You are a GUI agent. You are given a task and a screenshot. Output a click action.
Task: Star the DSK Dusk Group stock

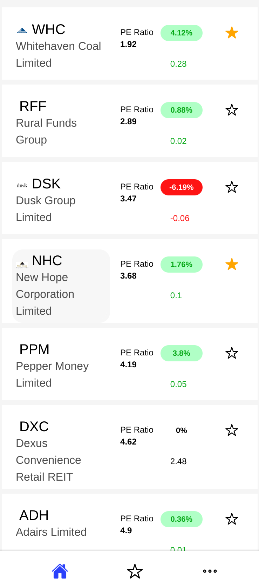tap(232, 187)
